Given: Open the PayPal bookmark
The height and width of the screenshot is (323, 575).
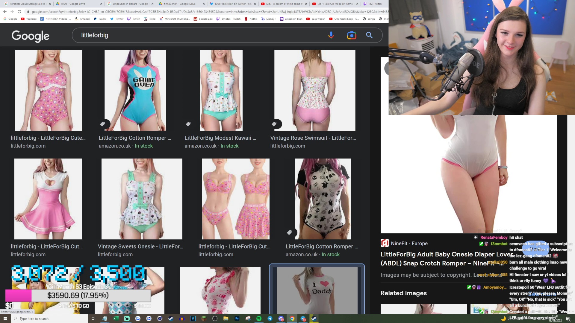Looking at the screenshot, I should pos(100,19).
